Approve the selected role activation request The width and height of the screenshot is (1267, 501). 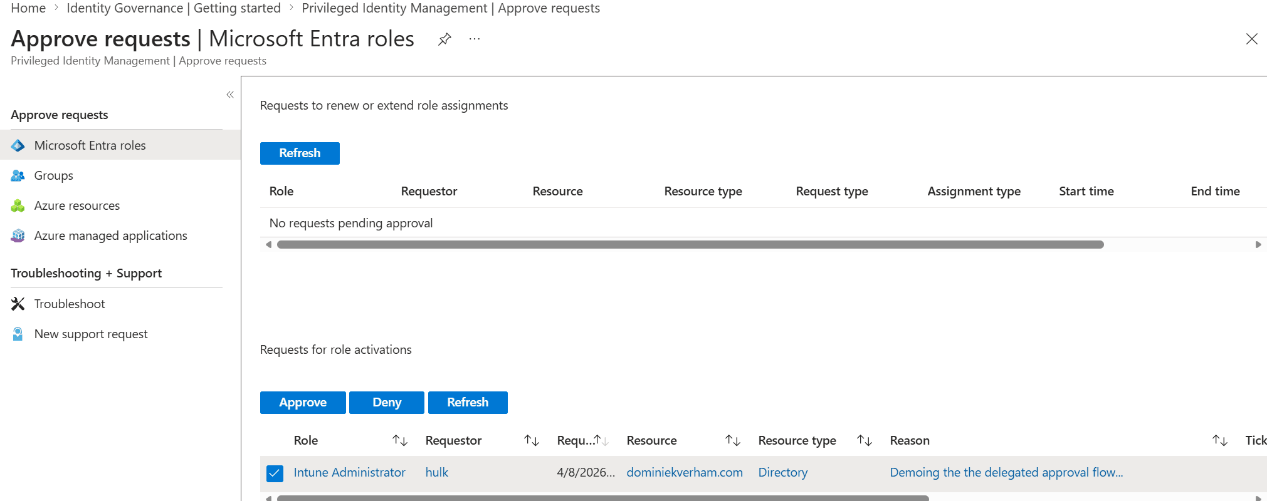click(x=303, y=402)
